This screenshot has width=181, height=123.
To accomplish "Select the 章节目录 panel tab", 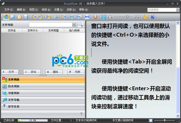I will 43,106.
